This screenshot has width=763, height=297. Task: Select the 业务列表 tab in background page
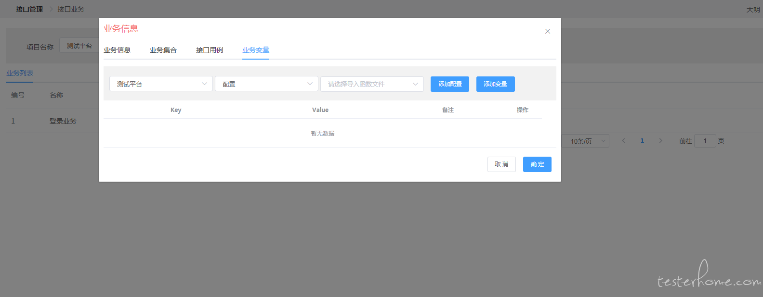[20, 73]
